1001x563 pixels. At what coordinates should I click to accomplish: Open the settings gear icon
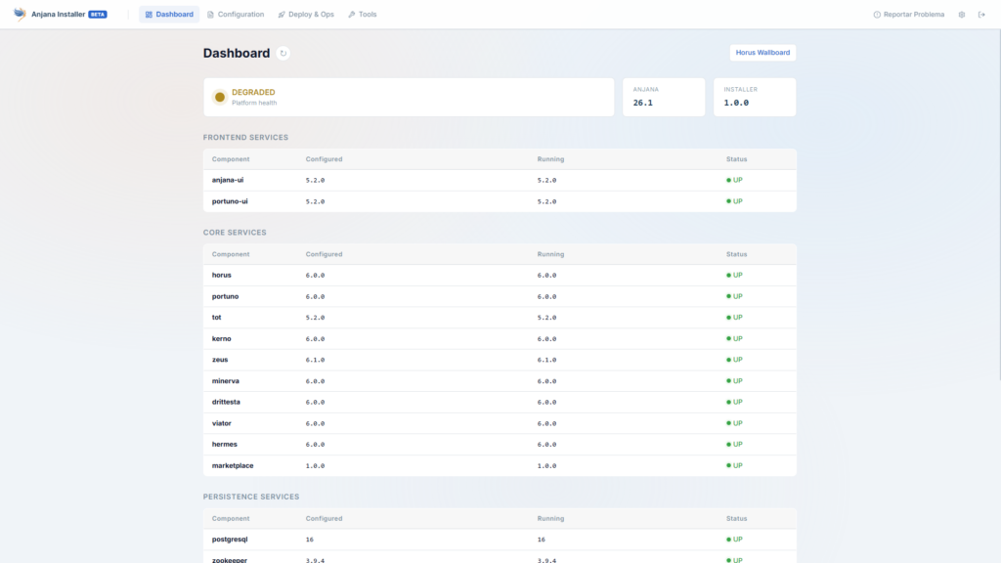962,15
